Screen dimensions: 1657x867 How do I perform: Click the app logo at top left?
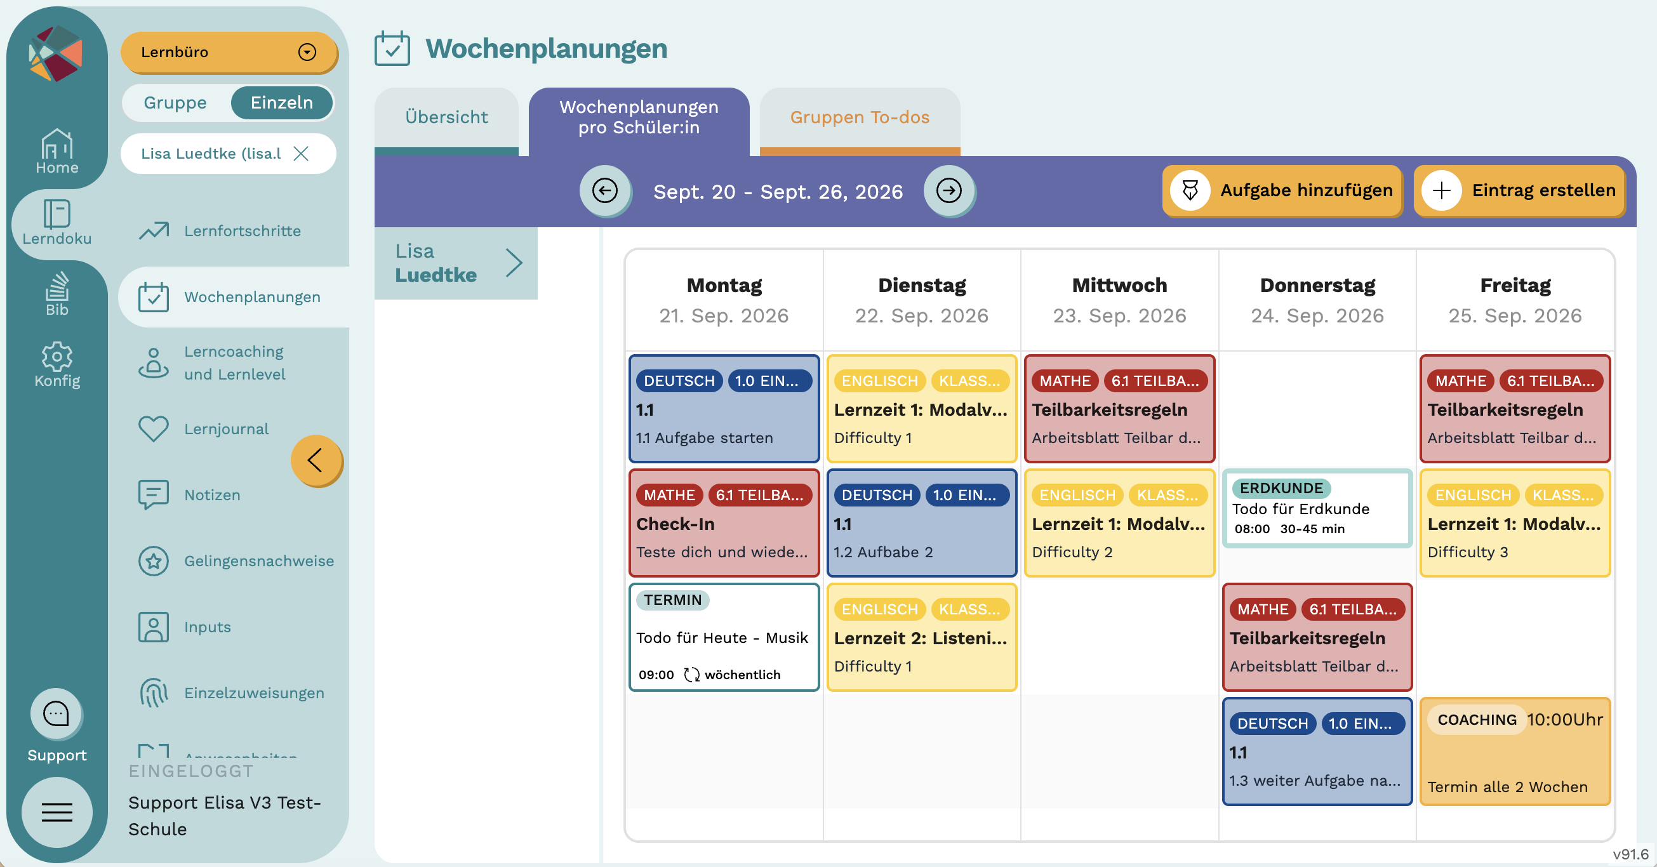(x=55, y=53)
